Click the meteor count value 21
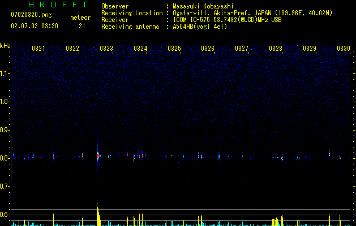 point(82,26)
